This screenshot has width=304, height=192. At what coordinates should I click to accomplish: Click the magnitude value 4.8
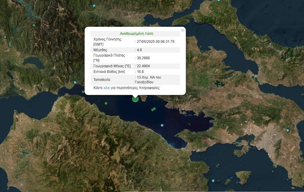[x=139, y=50]
